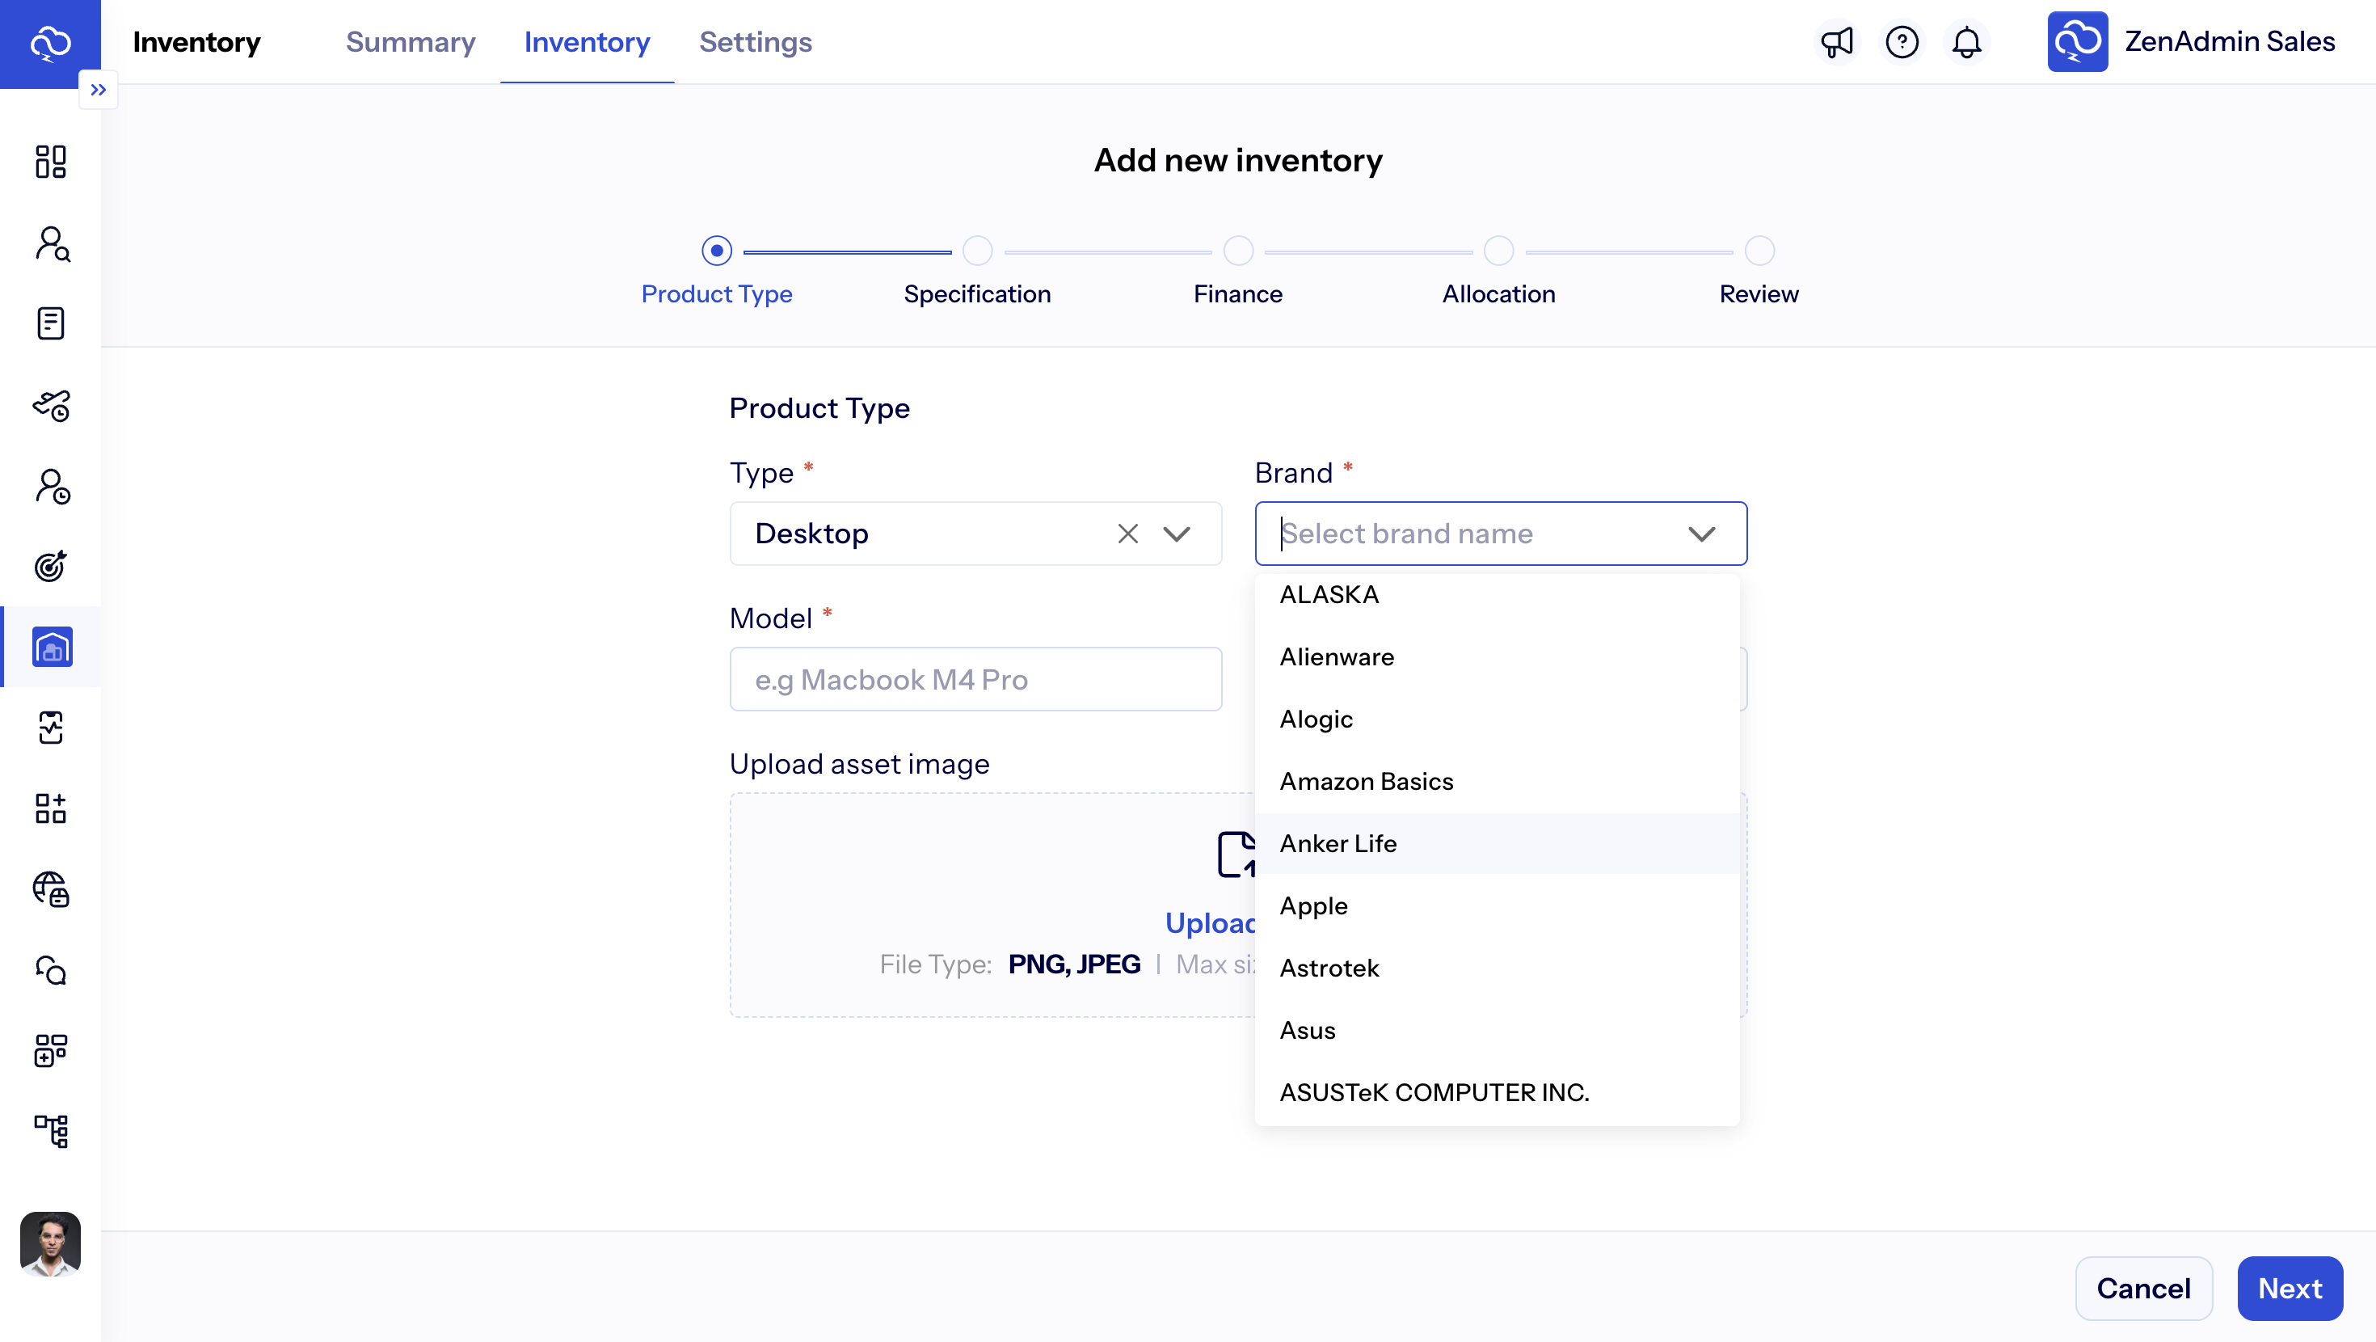2376x1342 pixels.
Task: Select the Product Type step circle
Action: click(717, 251)
